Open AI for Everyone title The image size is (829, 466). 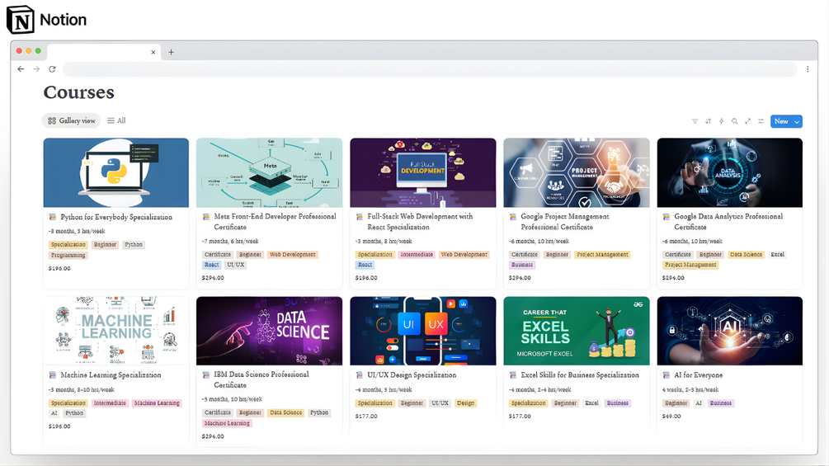[x=698, y=375]
